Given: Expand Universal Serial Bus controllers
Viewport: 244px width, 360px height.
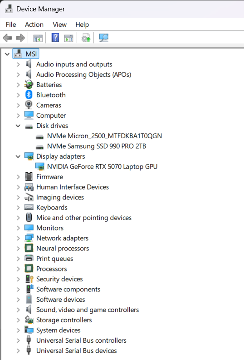Looking at the screenshot, I should point(18,340).
